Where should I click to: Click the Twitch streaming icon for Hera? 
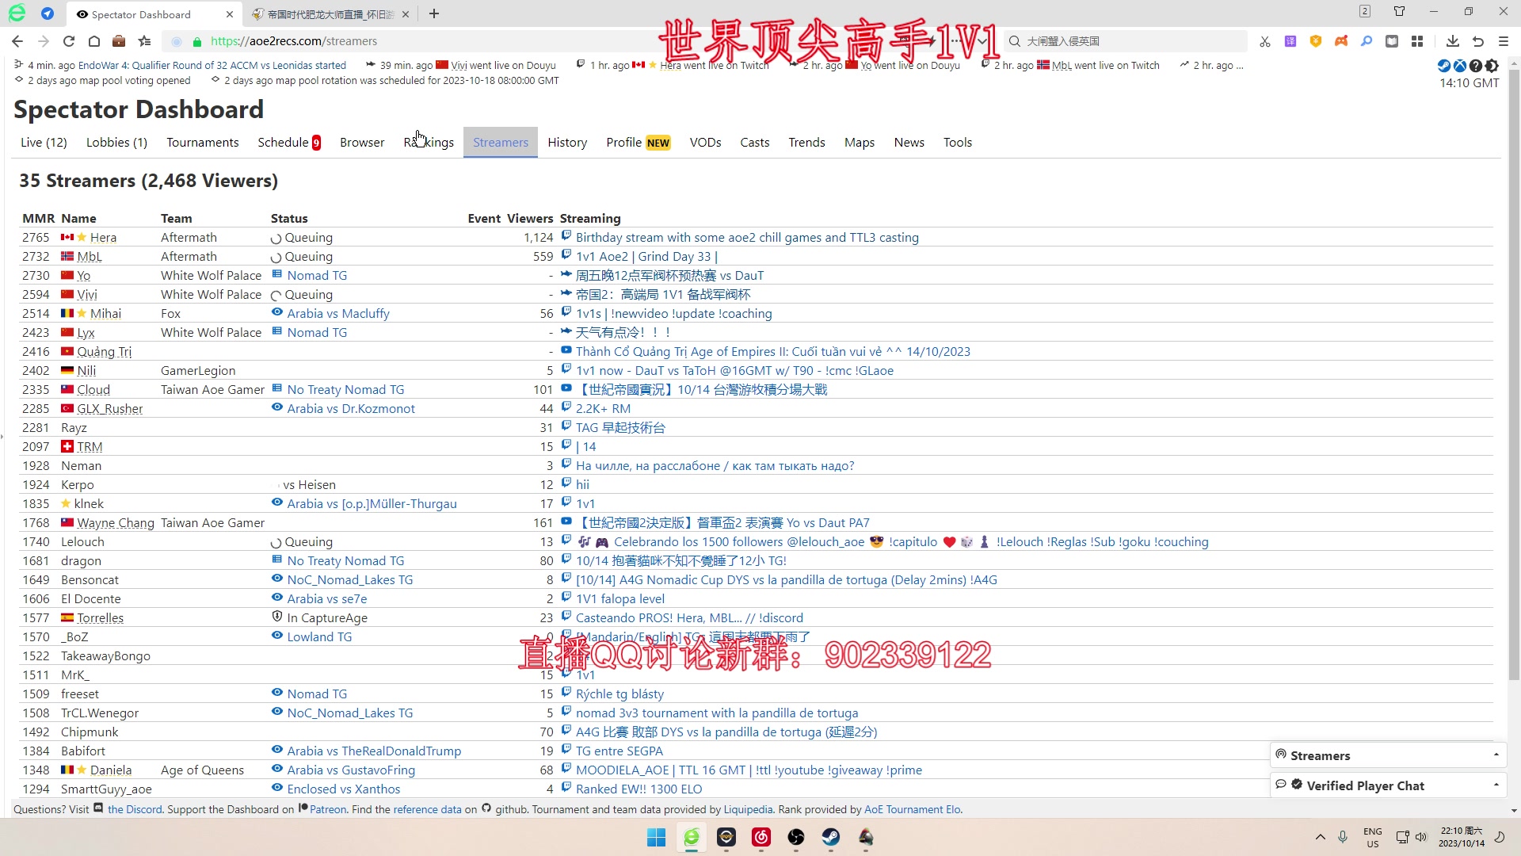click(x=565, y=235)
